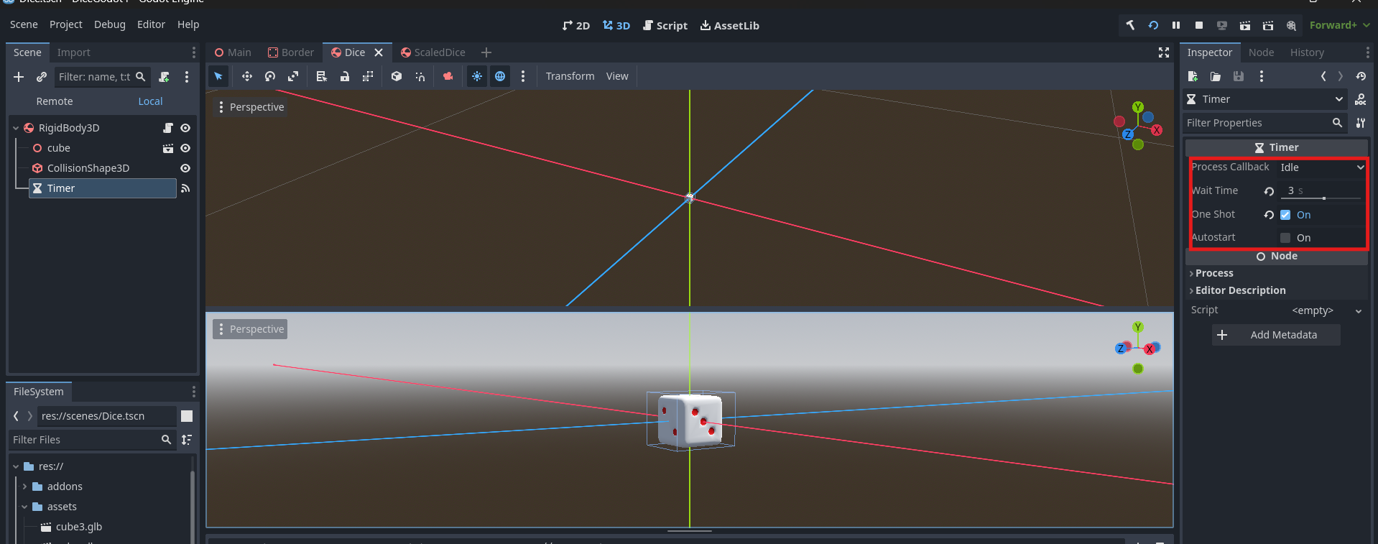Open the Timer node's signals icon
This screenshot has height=544, width=1378.
tap(185, 188)
